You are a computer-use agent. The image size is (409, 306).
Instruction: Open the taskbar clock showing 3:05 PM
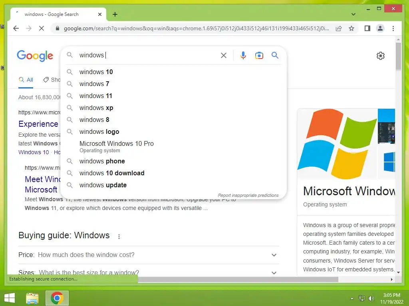pyautogui.click(x=391, y=298)
